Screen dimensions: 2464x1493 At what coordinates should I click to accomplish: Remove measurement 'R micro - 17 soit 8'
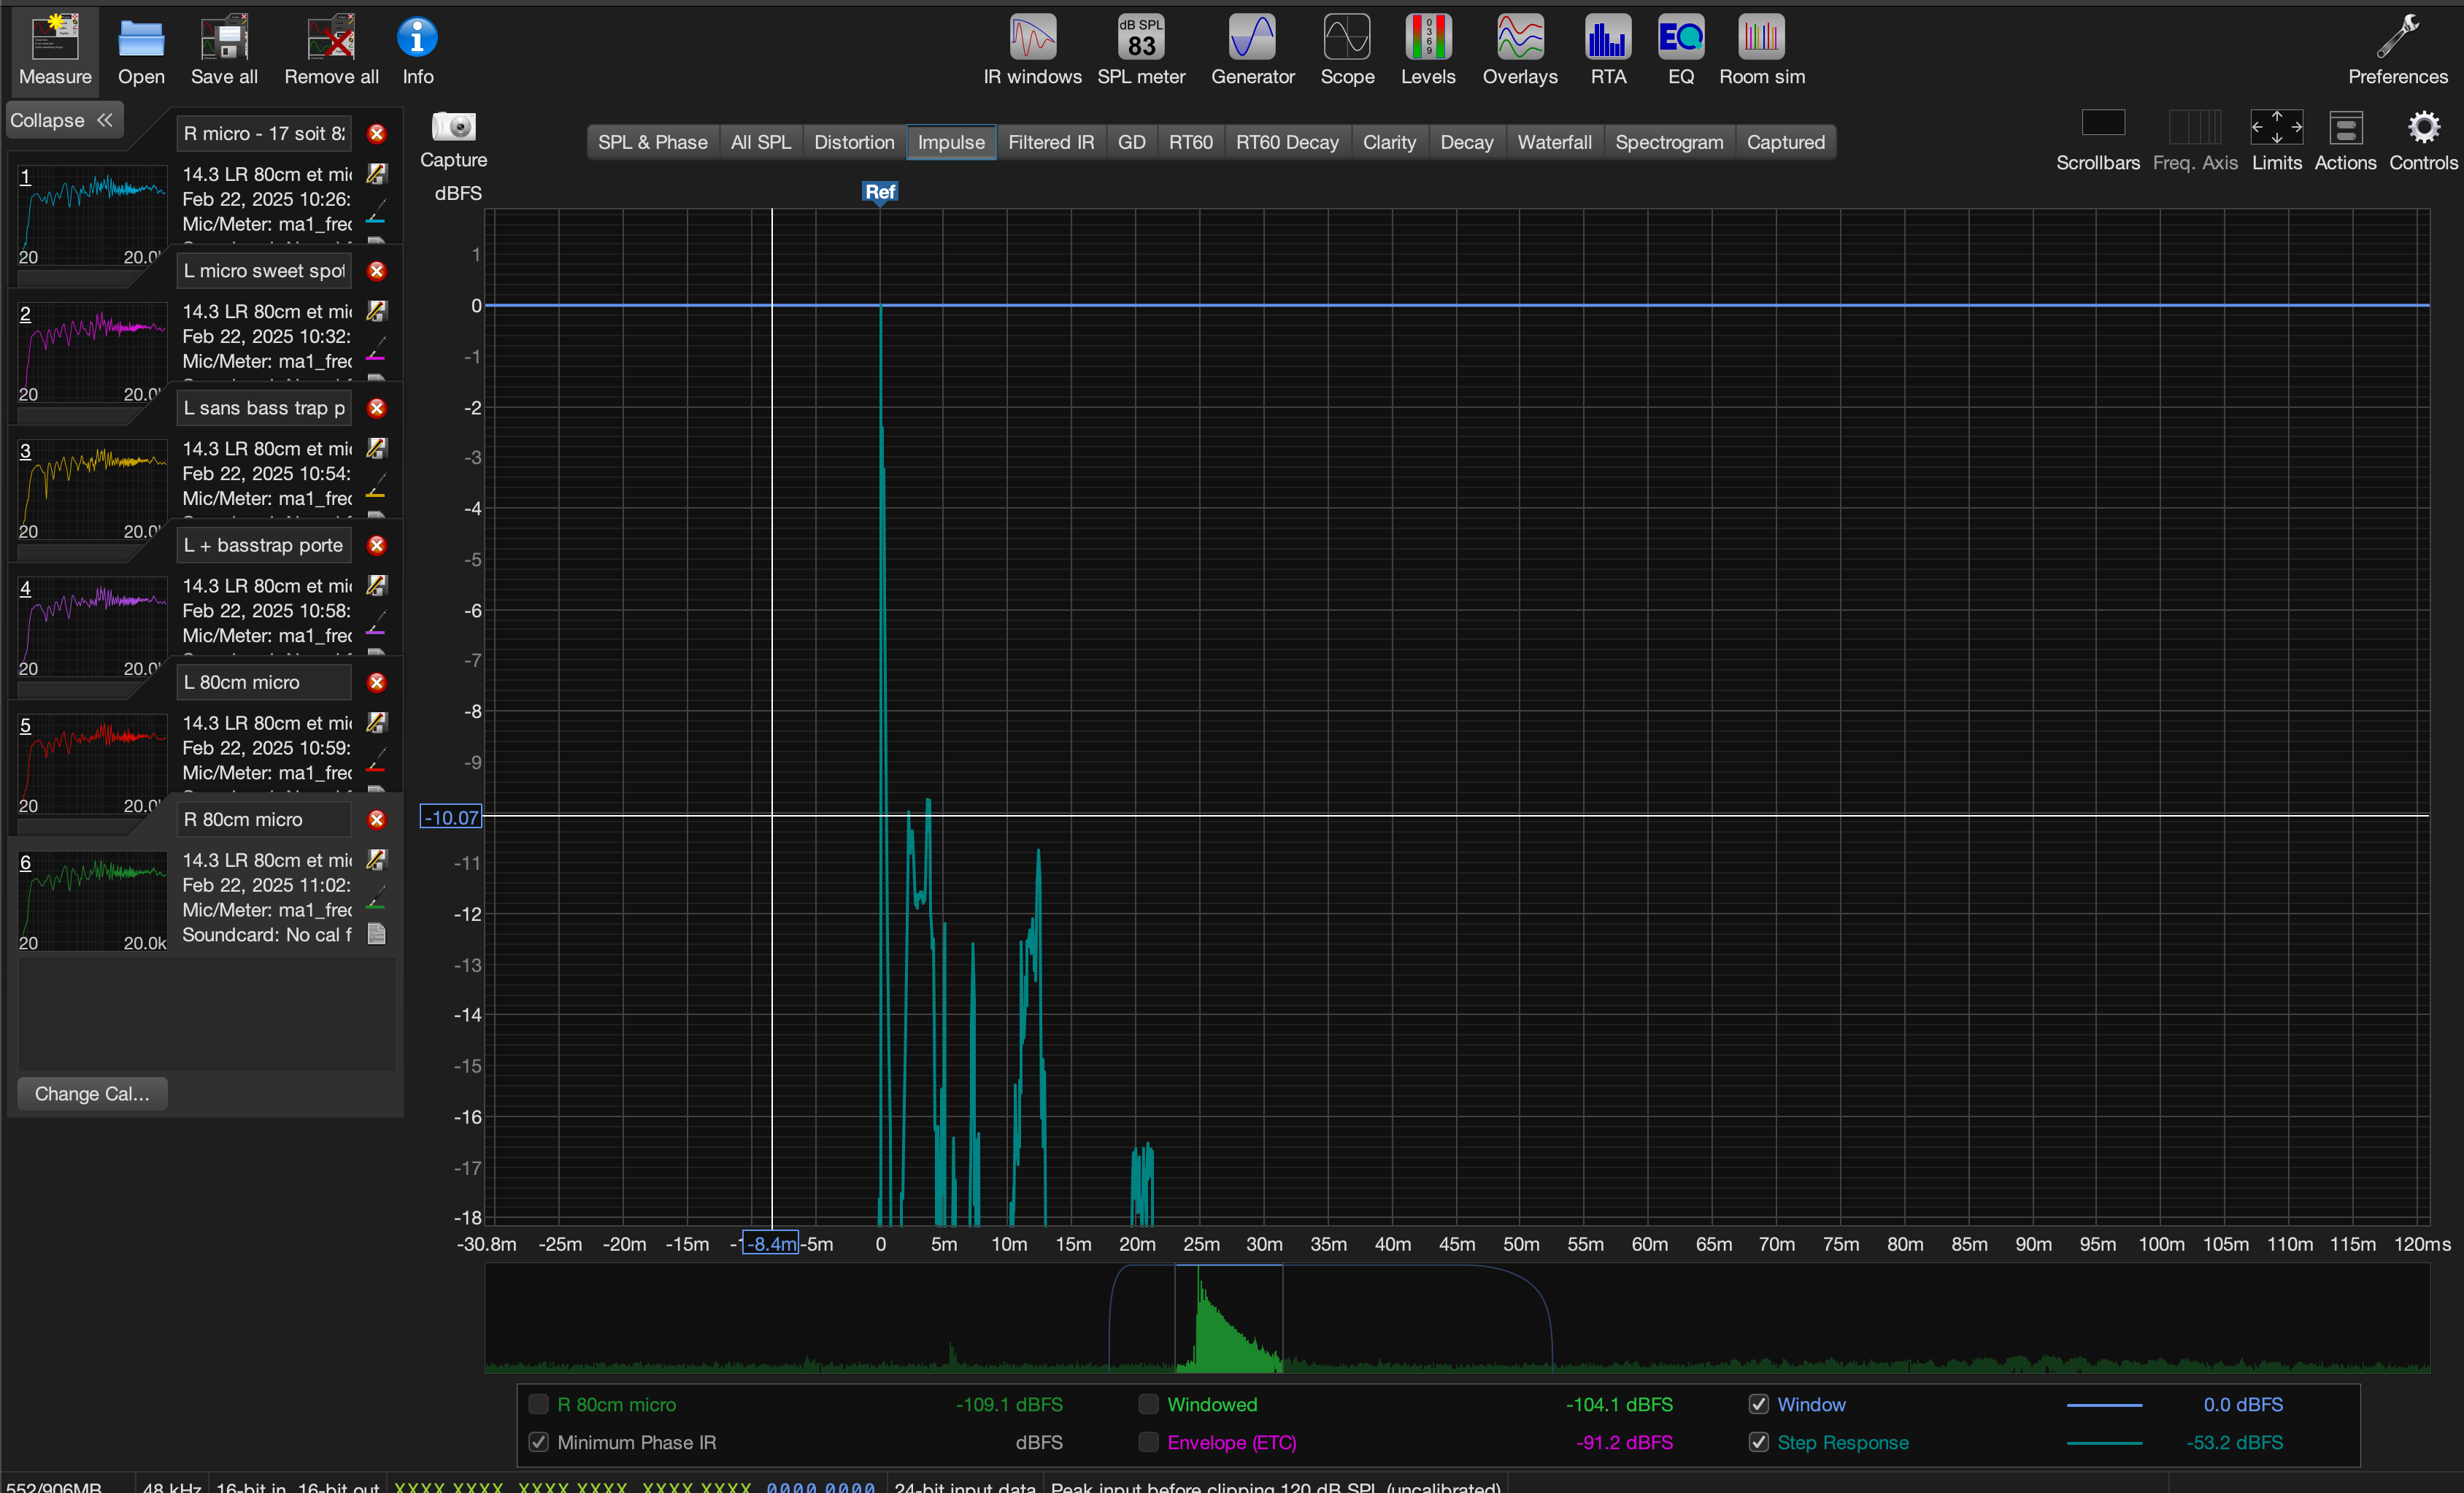377,134
